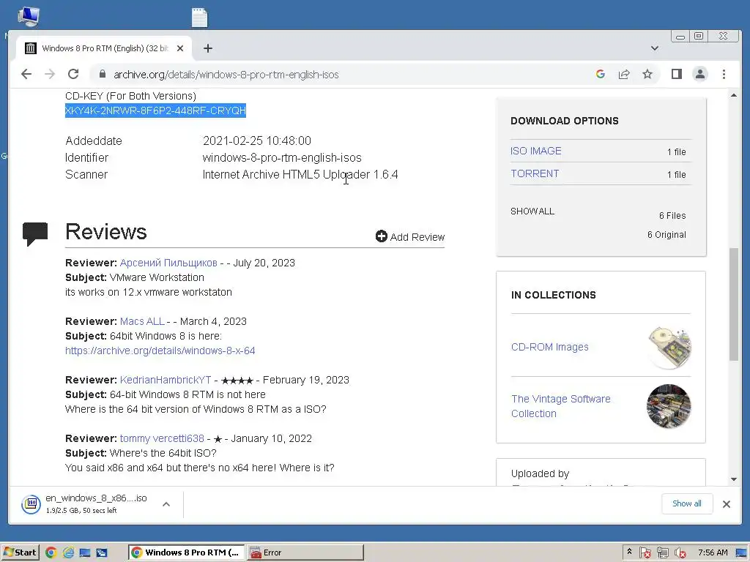
Task: Click the browser forward arrow
Action: [50, 74]
